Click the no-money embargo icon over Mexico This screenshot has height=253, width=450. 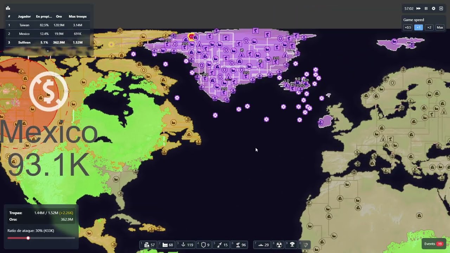49,91
